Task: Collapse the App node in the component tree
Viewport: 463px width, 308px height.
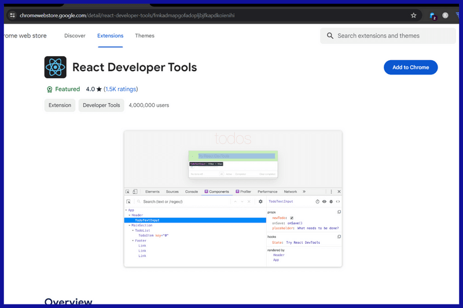Action: point(126,210)
